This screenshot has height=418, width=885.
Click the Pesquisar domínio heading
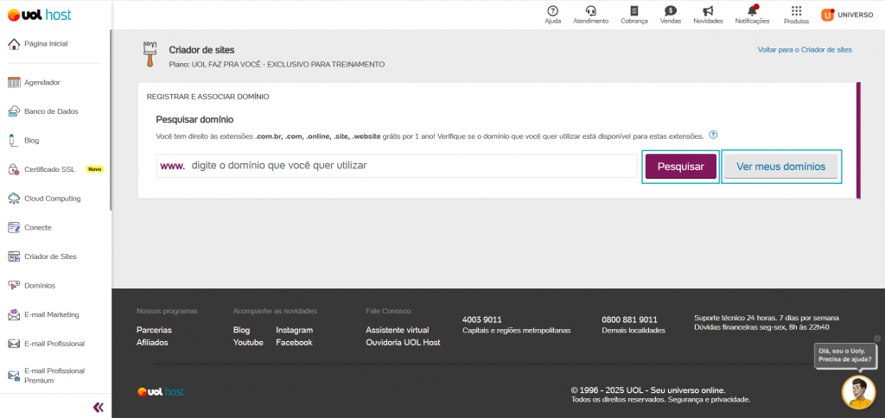pos(194,119)
